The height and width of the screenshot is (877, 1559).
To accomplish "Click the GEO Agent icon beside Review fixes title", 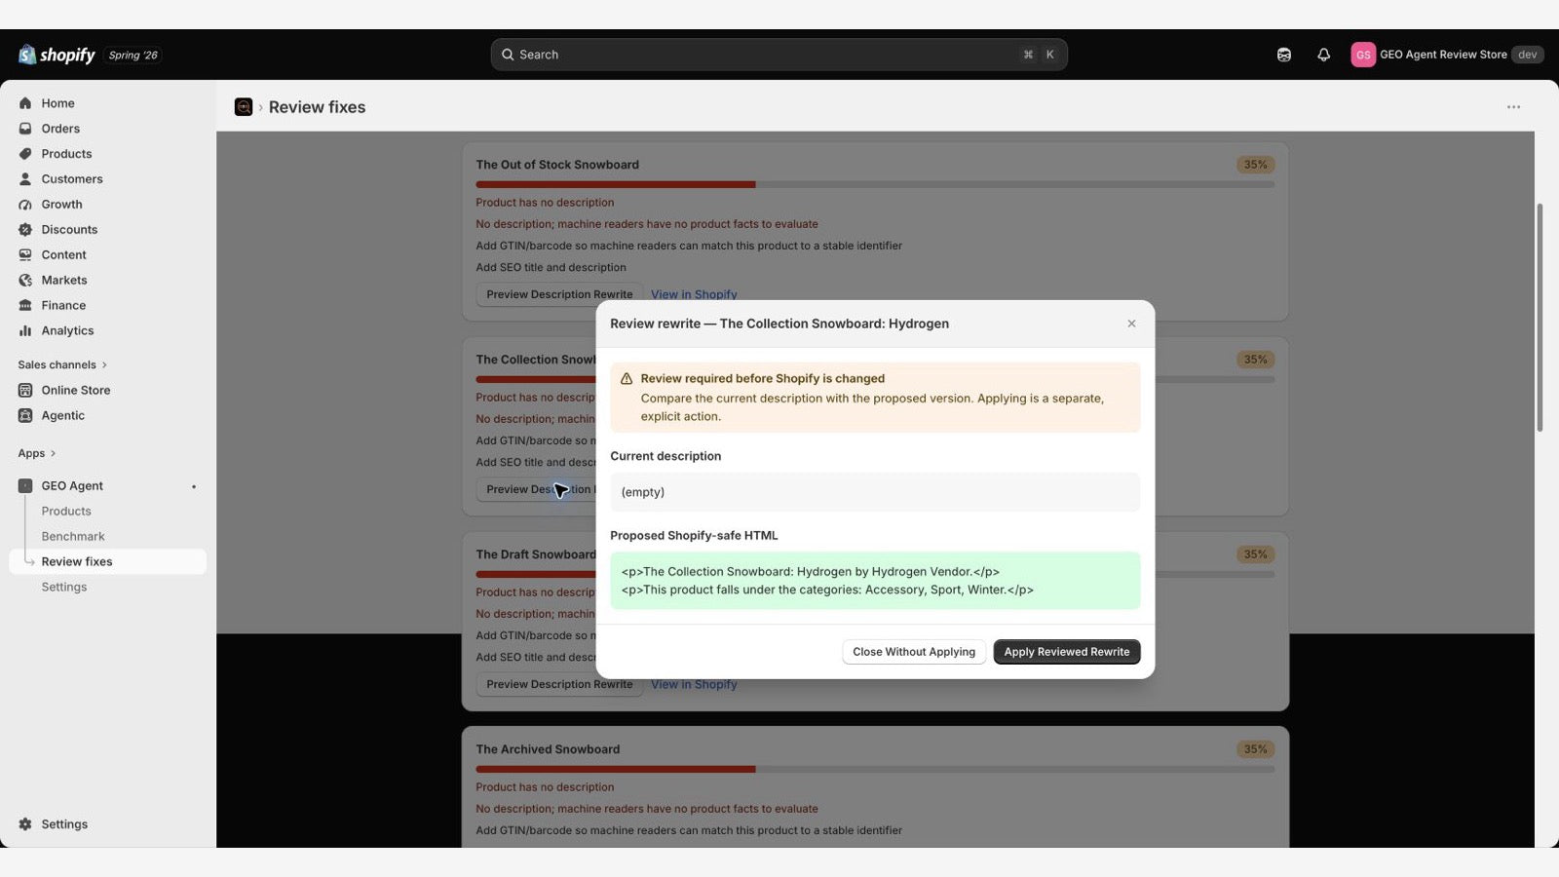I will 244,107.
